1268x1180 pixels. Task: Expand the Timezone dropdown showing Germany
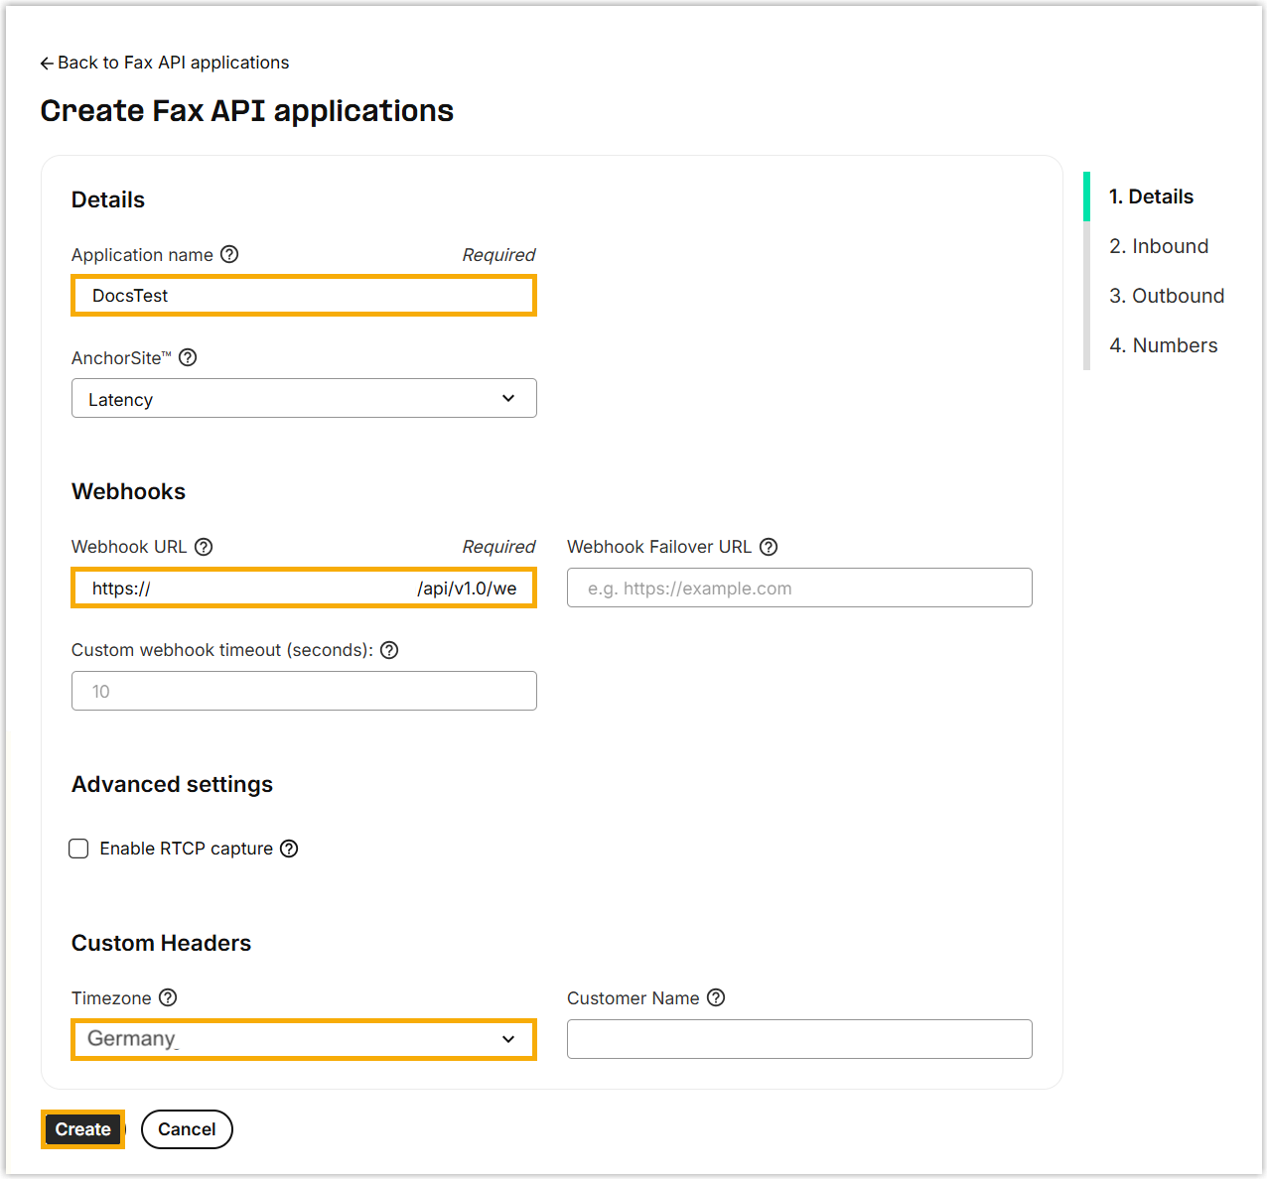click(x=304, y=1039)
